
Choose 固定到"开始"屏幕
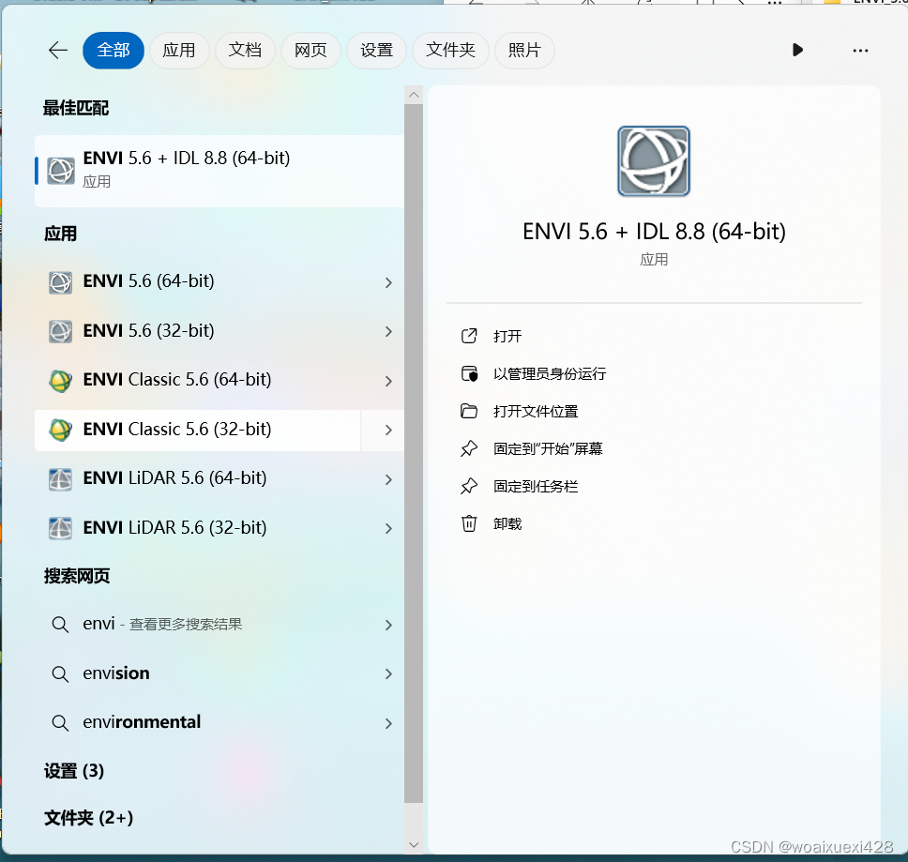click(548, 448)
